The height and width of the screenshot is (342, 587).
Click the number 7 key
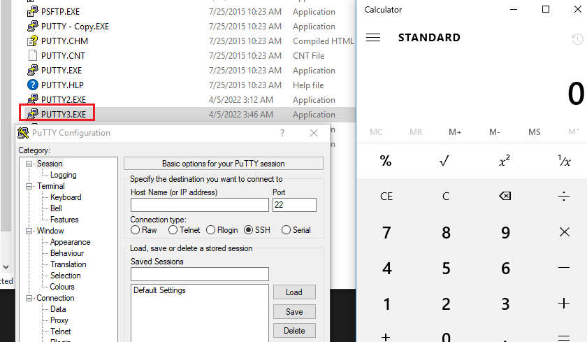coord(386,232)
